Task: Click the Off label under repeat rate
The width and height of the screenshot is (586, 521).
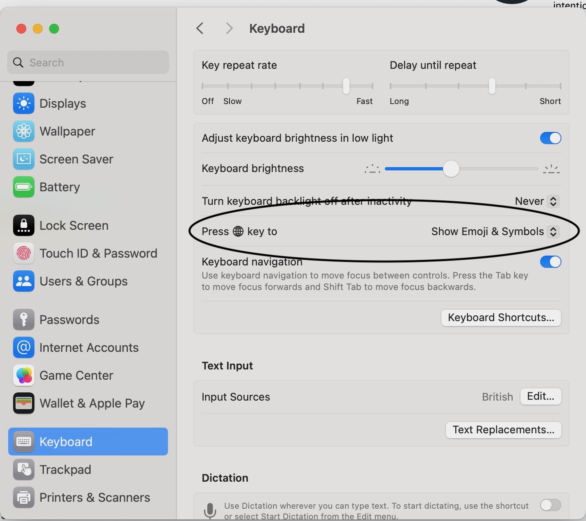Action: point(208,101)
